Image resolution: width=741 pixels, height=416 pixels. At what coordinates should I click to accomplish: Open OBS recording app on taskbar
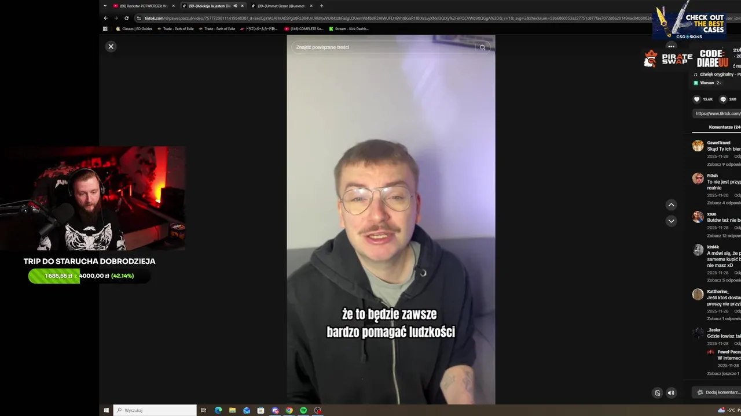coord(318,410)
